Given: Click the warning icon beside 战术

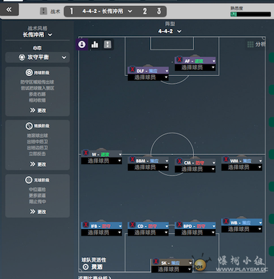Looking at the screenshot, I should click(43, 11).
